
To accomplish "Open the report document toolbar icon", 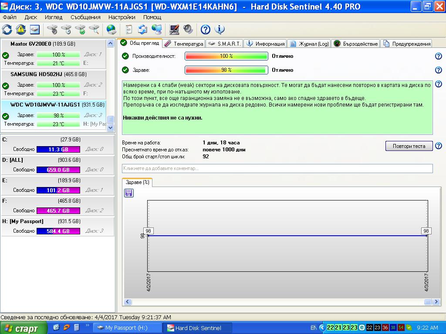I will (x=128, y=30).
